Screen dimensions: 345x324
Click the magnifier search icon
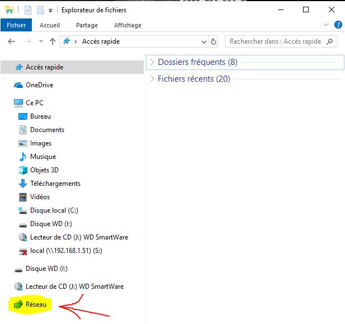329,41
